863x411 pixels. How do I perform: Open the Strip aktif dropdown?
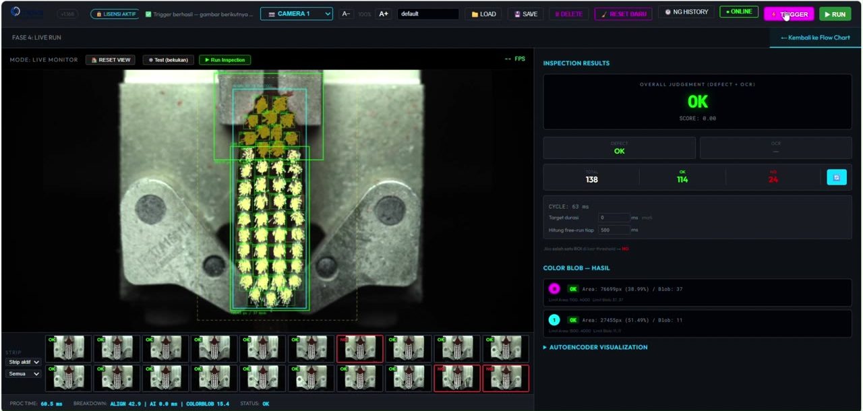[24, 362]
